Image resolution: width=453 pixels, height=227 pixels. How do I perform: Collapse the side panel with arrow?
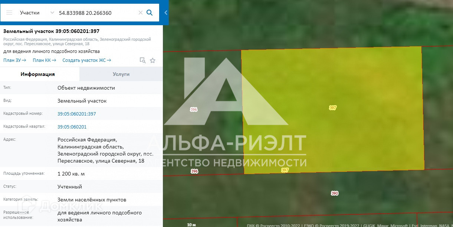[166, 13]
